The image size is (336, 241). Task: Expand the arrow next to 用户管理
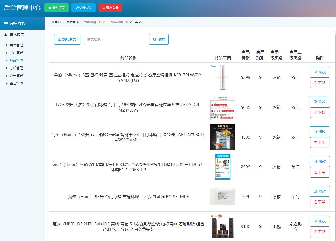pyautogui.click(x=7, y=53)
